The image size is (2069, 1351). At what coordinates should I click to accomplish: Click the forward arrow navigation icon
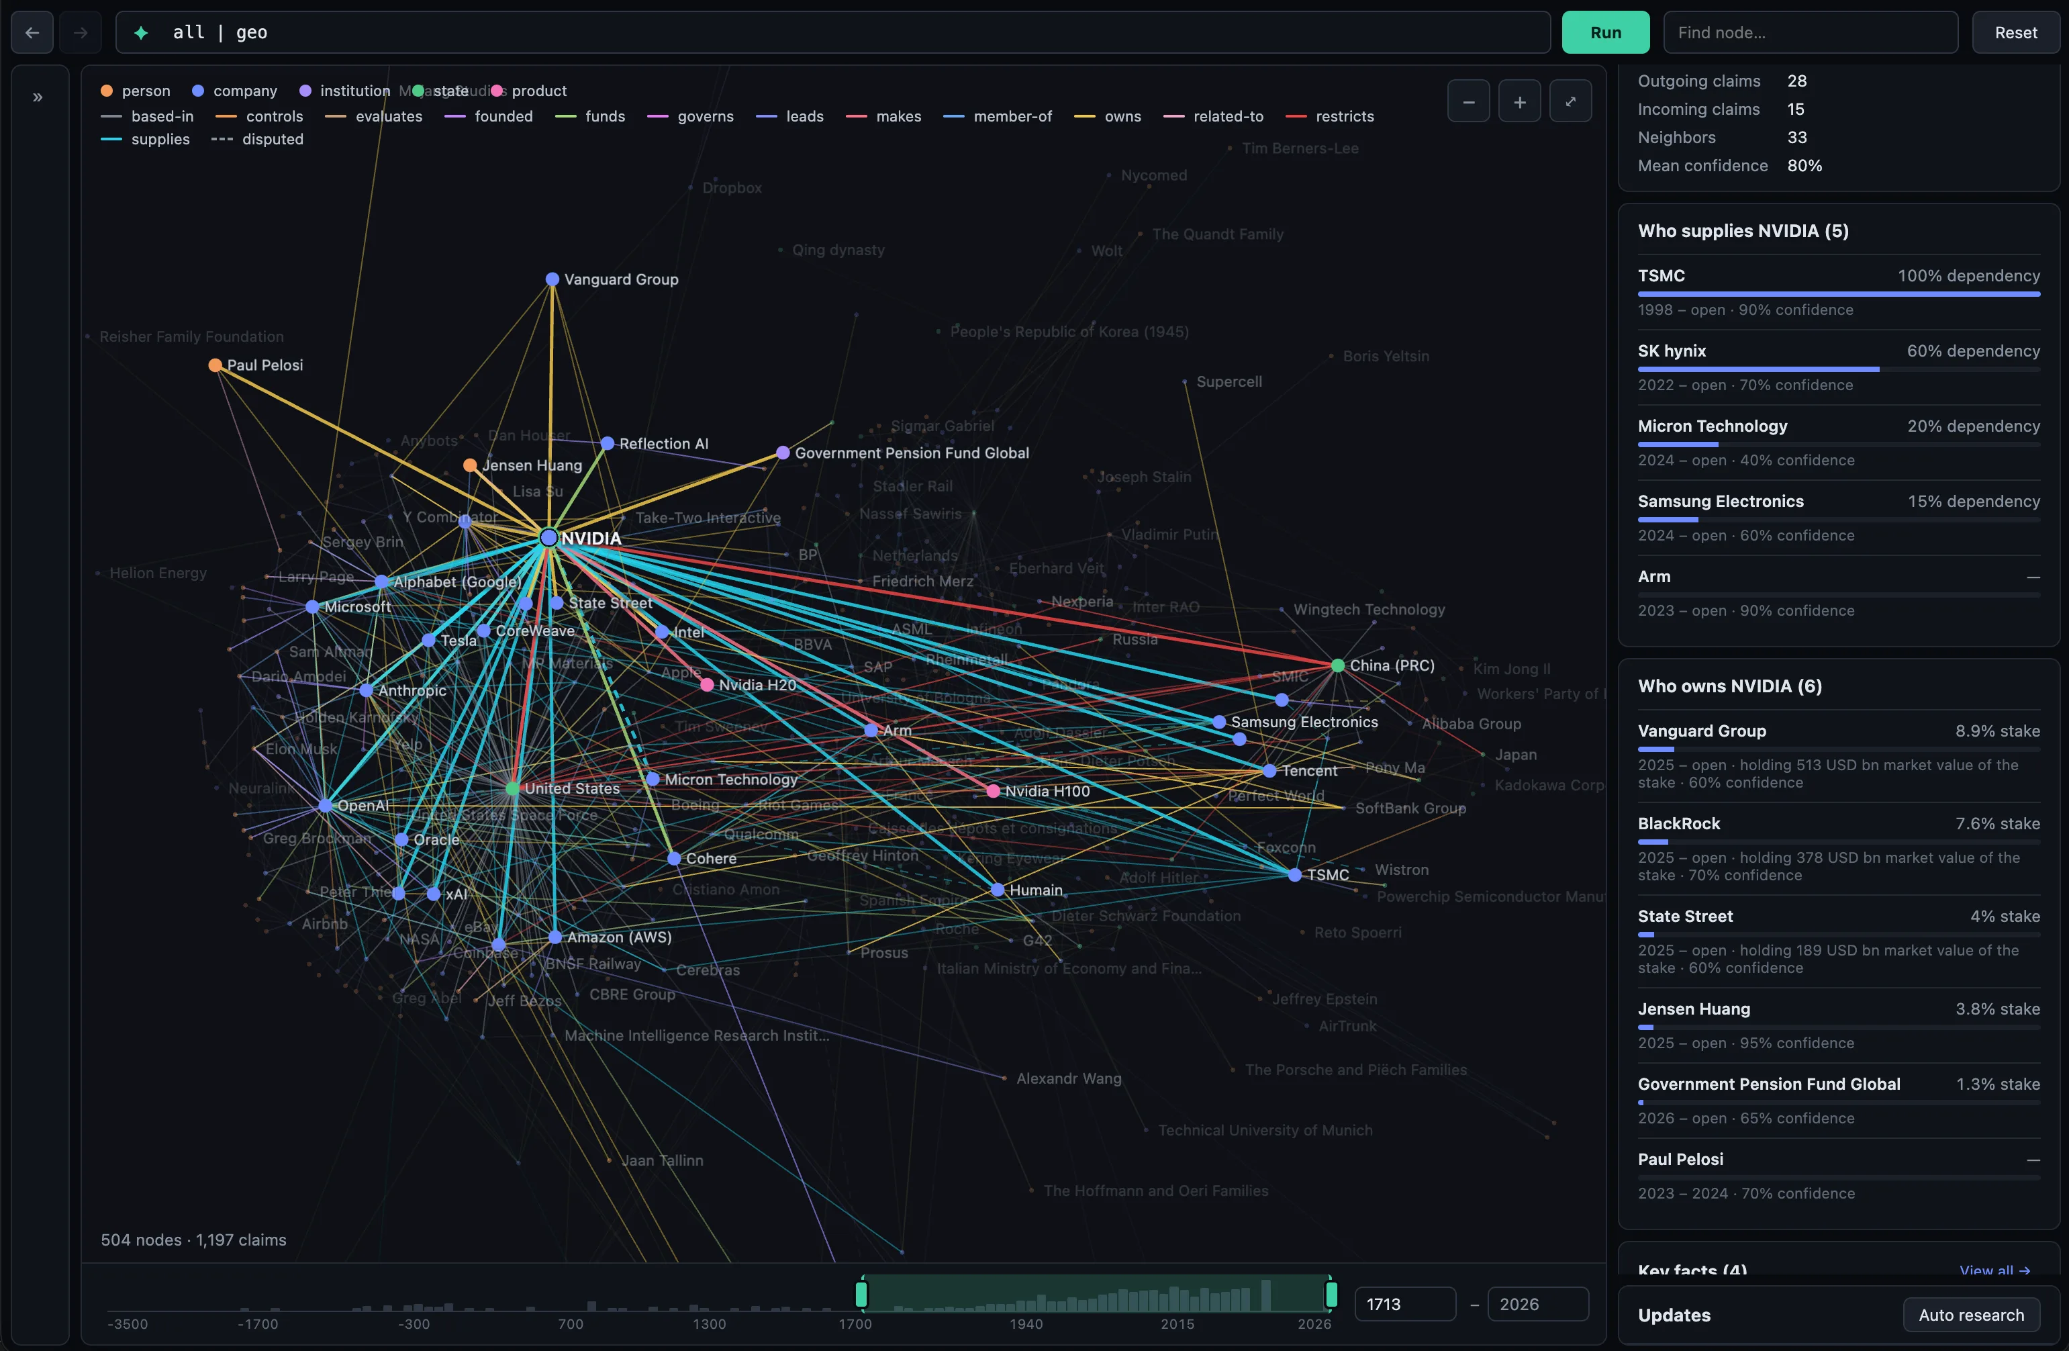coord(80,32)
